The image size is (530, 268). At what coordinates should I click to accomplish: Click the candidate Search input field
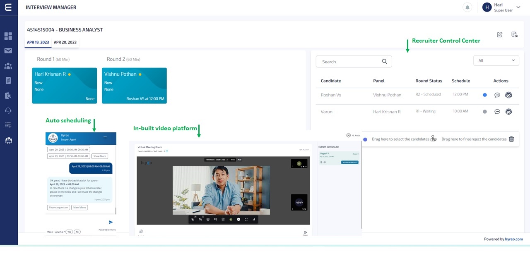(348, 62)
